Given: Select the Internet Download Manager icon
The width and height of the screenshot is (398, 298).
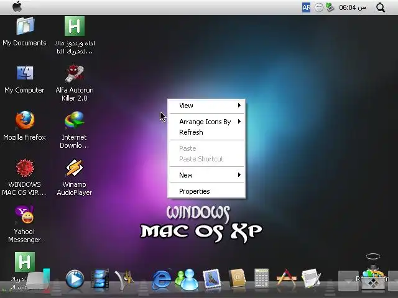Looking at the screenshot, I should [75, 130].
